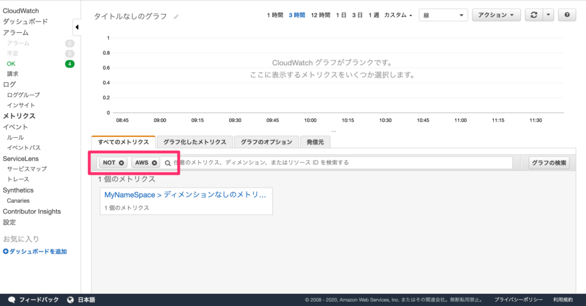Select the 3 時間 time range
Screen dimensions: 586x306
pos(297,15)
